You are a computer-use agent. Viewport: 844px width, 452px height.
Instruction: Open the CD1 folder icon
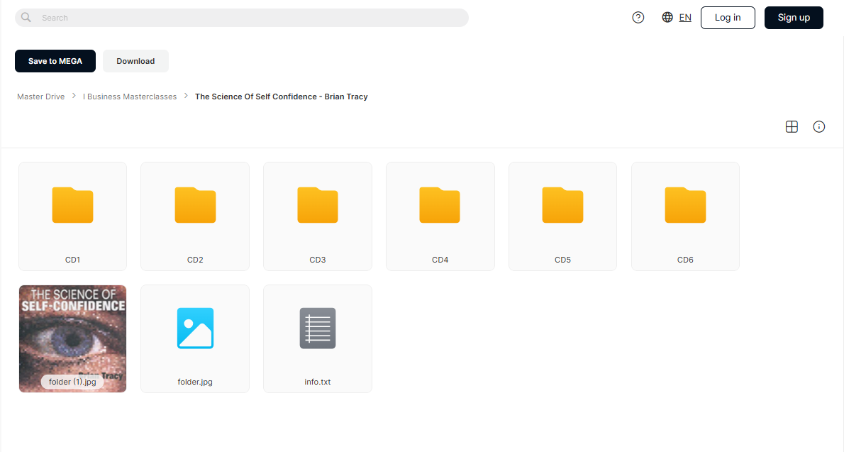(x=72, y=205)
